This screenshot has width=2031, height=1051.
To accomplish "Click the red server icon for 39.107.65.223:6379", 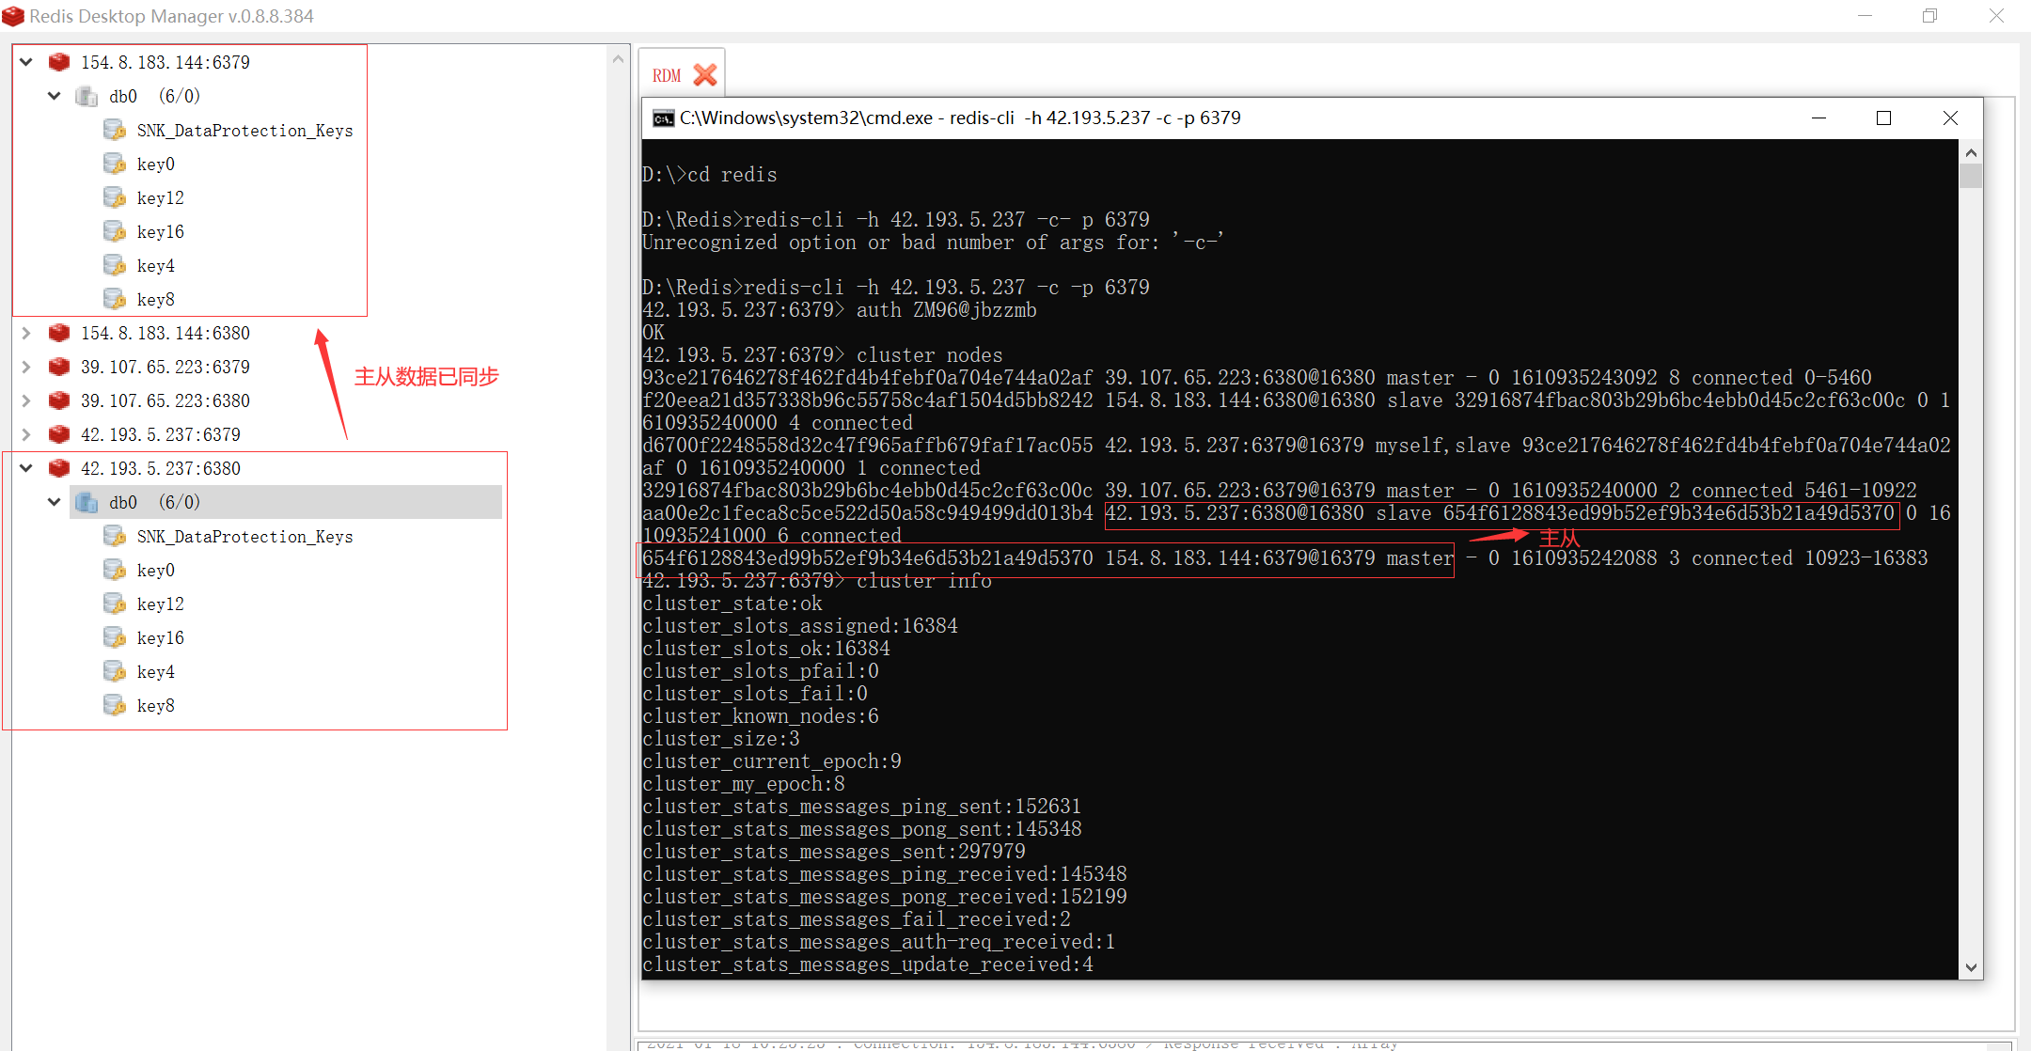I will (x=59, y=367).
